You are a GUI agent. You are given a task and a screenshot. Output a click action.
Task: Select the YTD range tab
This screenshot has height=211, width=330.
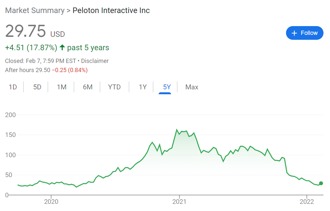pos(114,87)
